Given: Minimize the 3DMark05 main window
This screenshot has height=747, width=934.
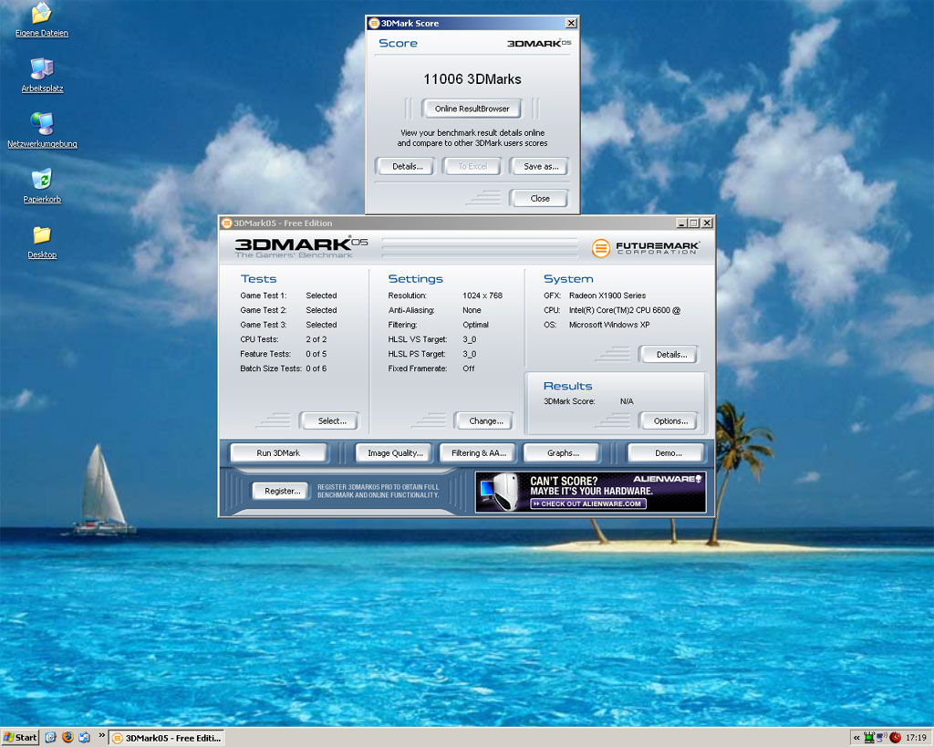Looking at the screenshot, I should click(682, 223).
